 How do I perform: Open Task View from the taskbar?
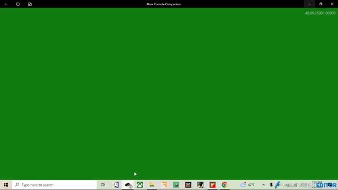point(103,185)
